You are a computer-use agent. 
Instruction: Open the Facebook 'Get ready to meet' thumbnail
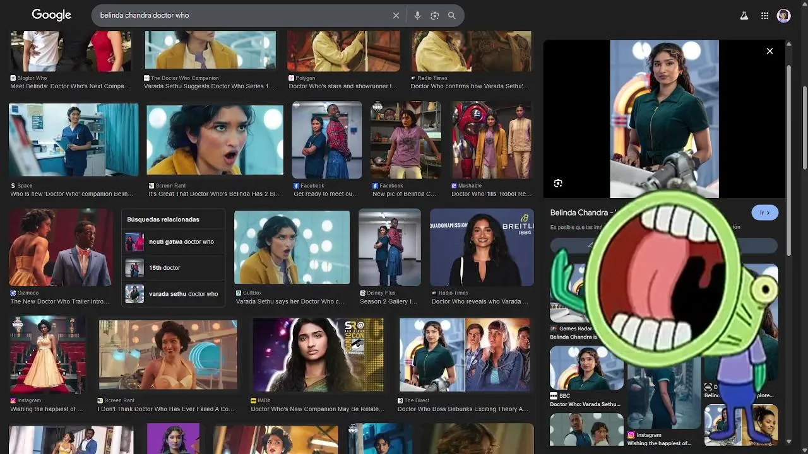point(327,140)
